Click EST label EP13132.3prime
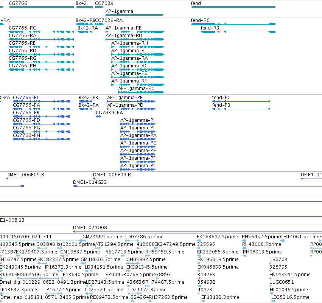The image size is (322, 303). [220, 297]
